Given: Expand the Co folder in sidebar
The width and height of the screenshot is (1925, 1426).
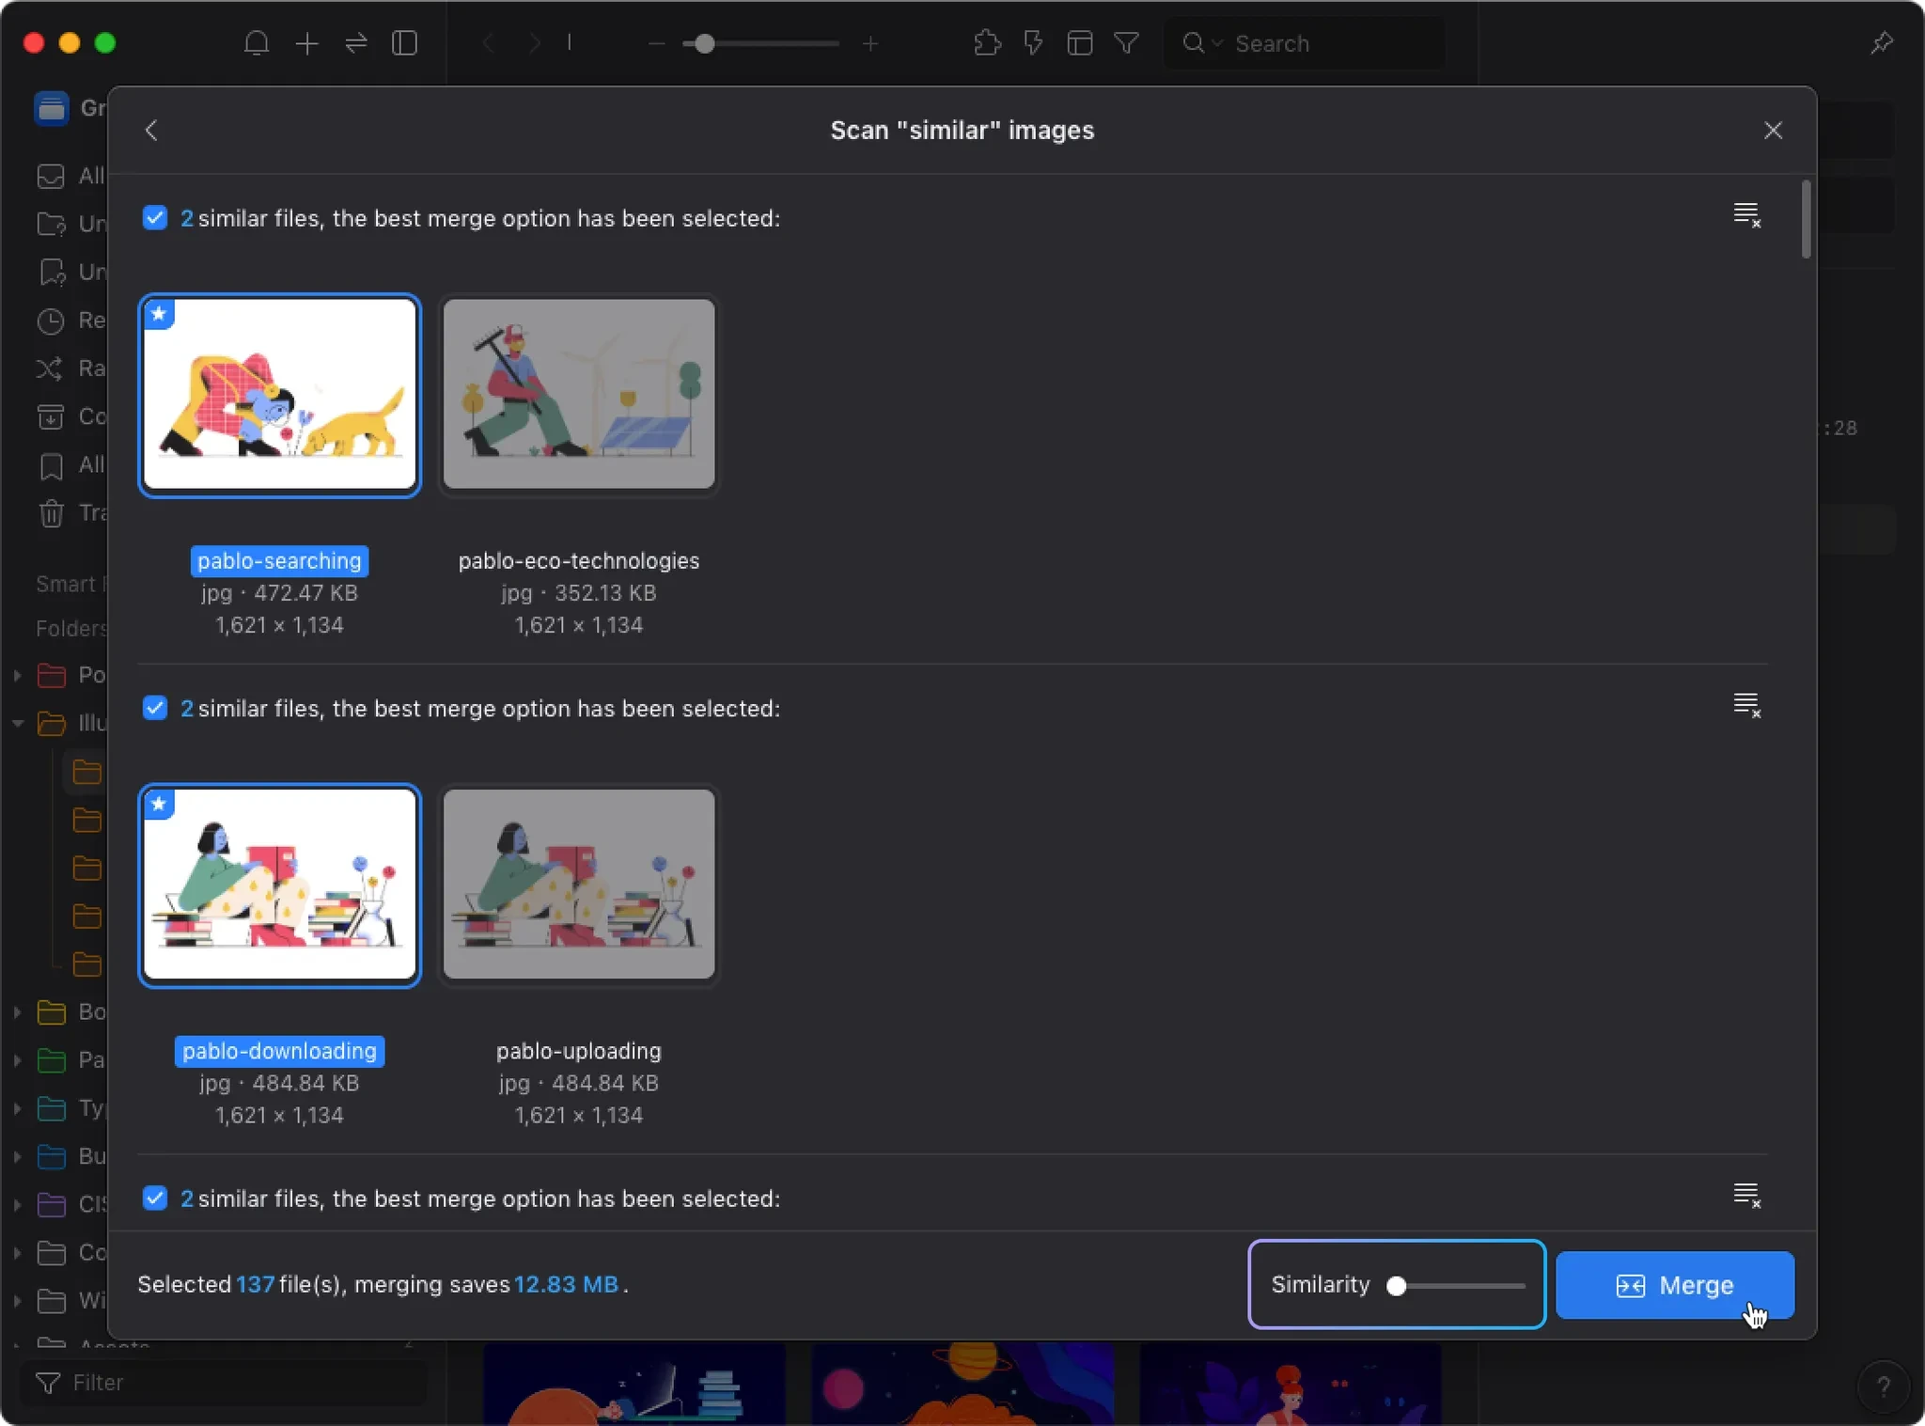Looking at the screenshot, I should [17, 1253].
